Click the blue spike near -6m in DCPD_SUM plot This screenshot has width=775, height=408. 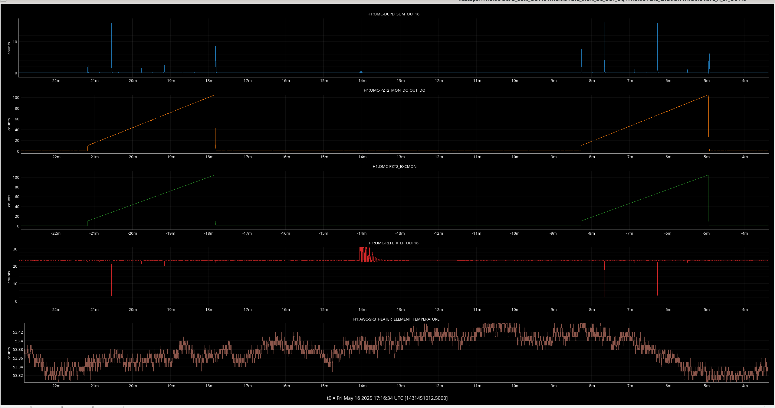tap(657, 48)
